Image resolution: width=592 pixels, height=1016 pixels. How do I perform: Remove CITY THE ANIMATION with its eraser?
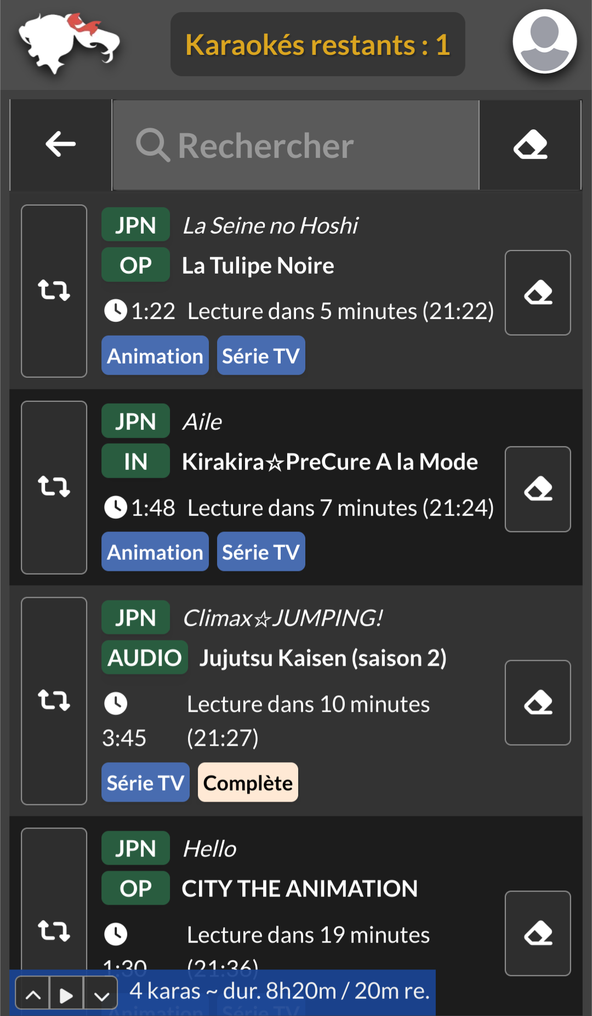coord(537,933)
